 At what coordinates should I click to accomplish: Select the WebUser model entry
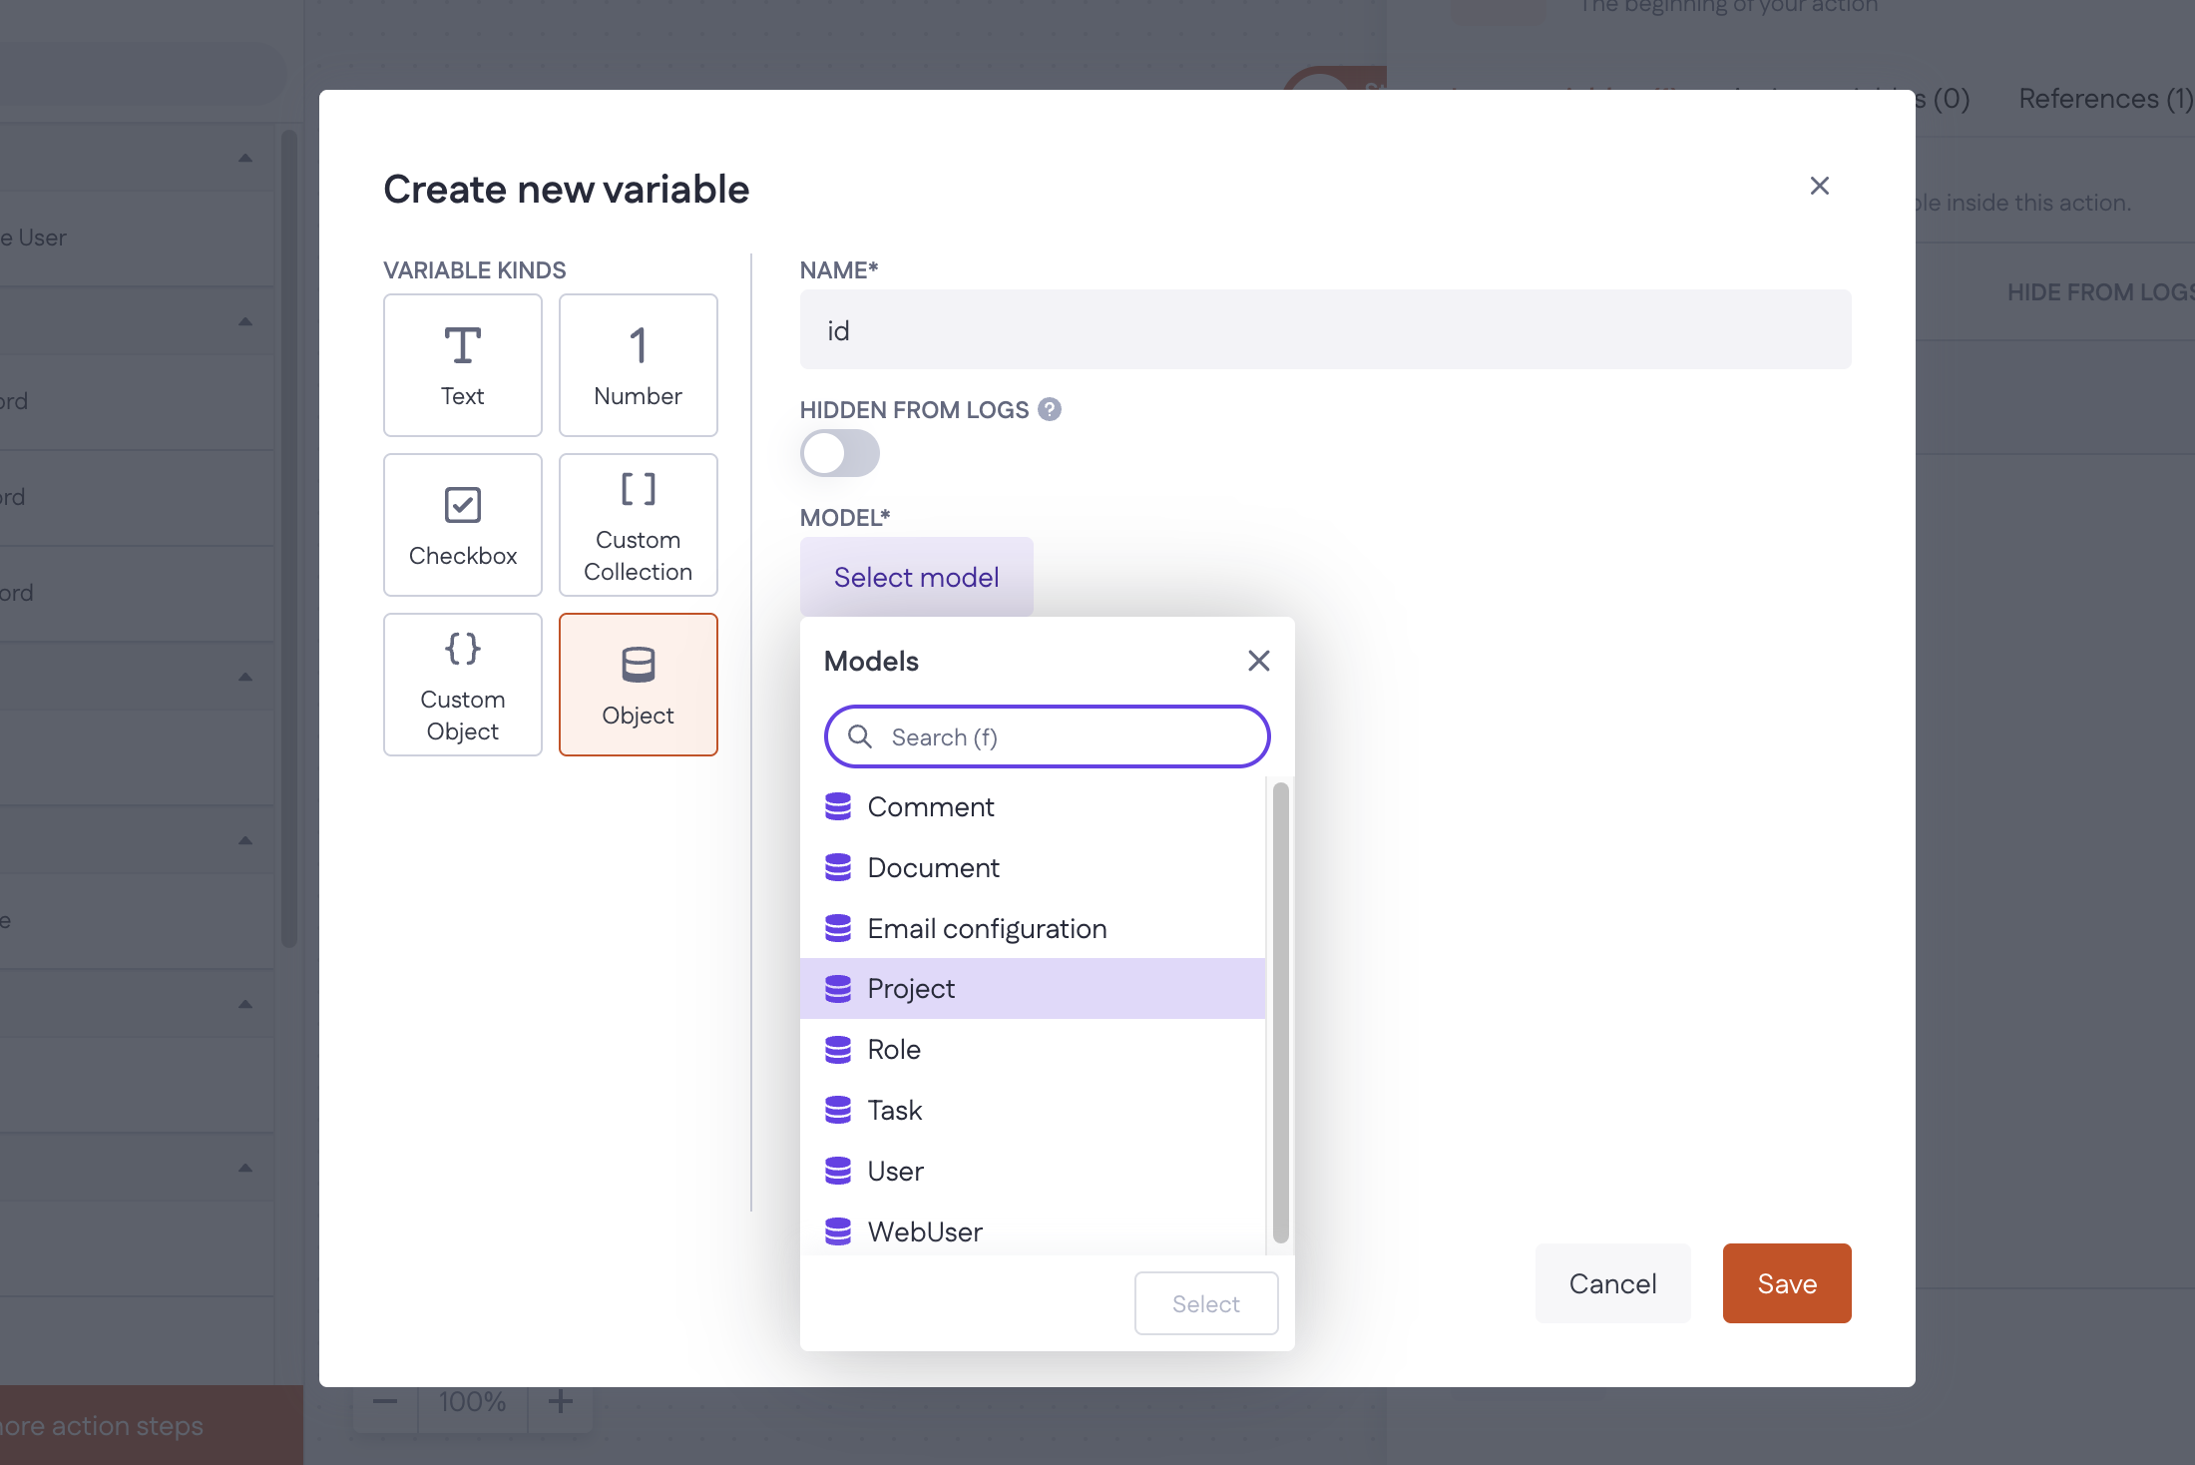coord(924,1231)
